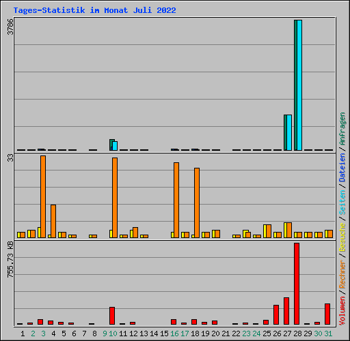Image resolution: width=350 pixels, height=341 pixels.
Task: Click the yellow Besuche legend label
Action: pyautogui.click(x=342, y=237)
